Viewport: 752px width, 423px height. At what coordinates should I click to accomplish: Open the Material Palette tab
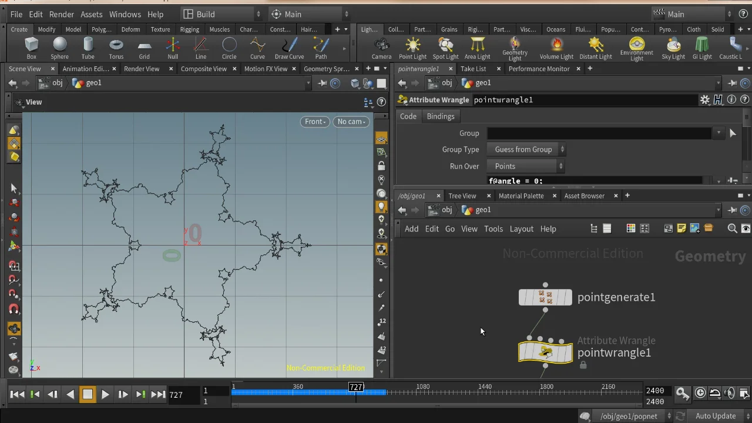tap(521, 196)
